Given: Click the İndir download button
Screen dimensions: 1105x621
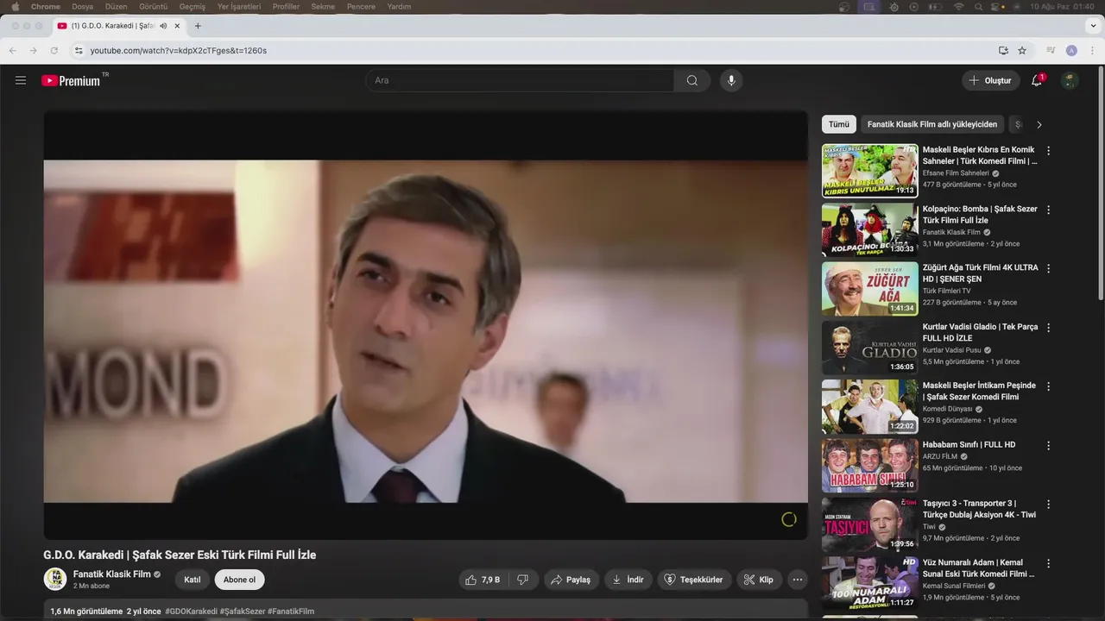Looking at the screenshot, I should 628,580.
